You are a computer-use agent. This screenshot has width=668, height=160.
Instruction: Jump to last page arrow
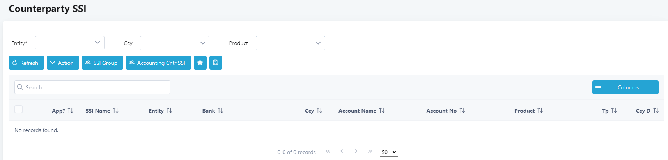370,151
